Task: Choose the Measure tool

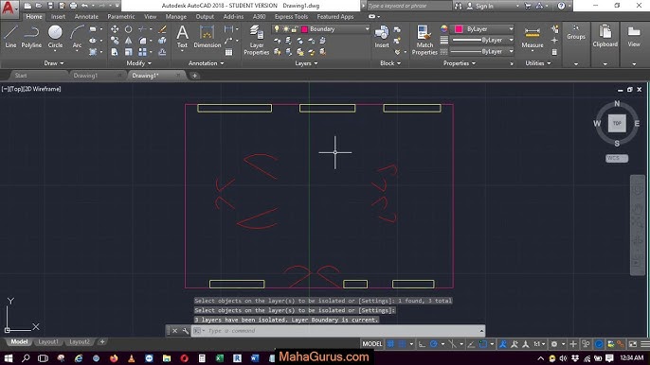Action: tap(533, 38)
